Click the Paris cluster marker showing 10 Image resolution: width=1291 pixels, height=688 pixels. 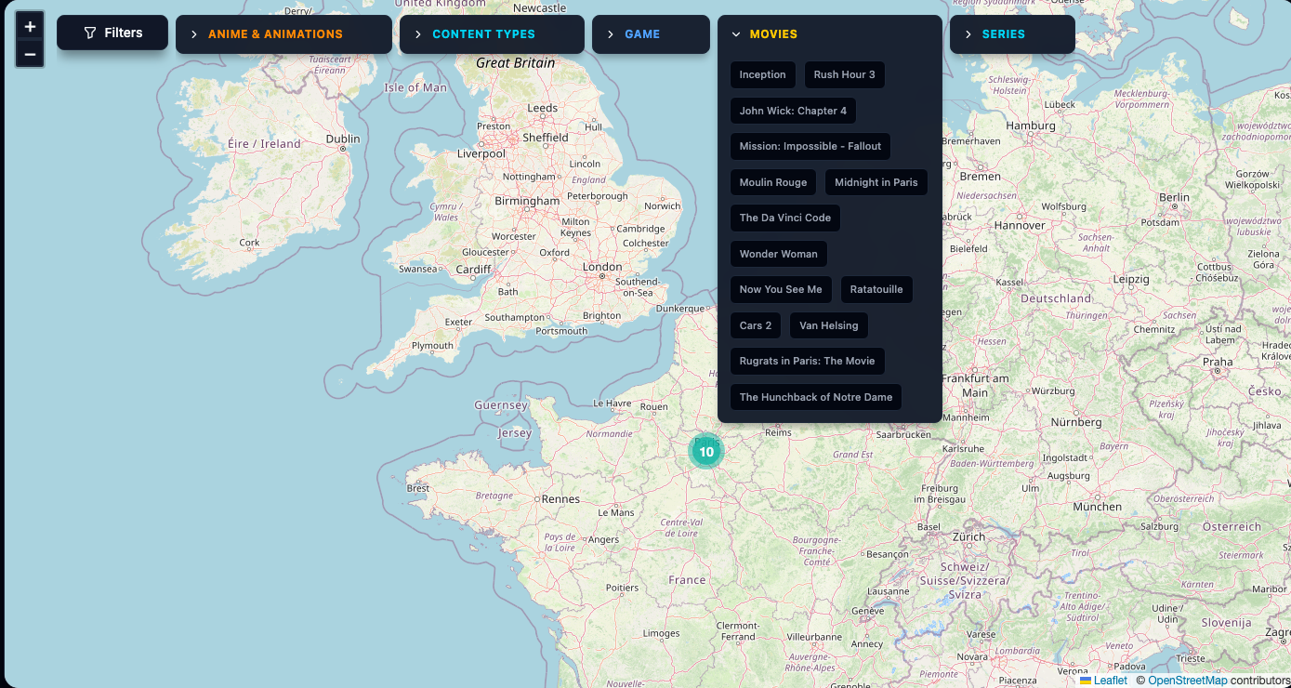coord(706,452)
